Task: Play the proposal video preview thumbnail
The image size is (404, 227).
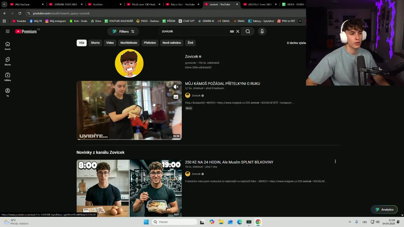Action: (x=129, y=110)
